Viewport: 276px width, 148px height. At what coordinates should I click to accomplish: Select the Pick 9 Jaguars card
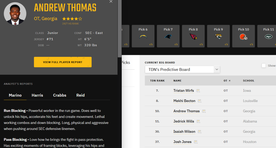pos(218,36)
